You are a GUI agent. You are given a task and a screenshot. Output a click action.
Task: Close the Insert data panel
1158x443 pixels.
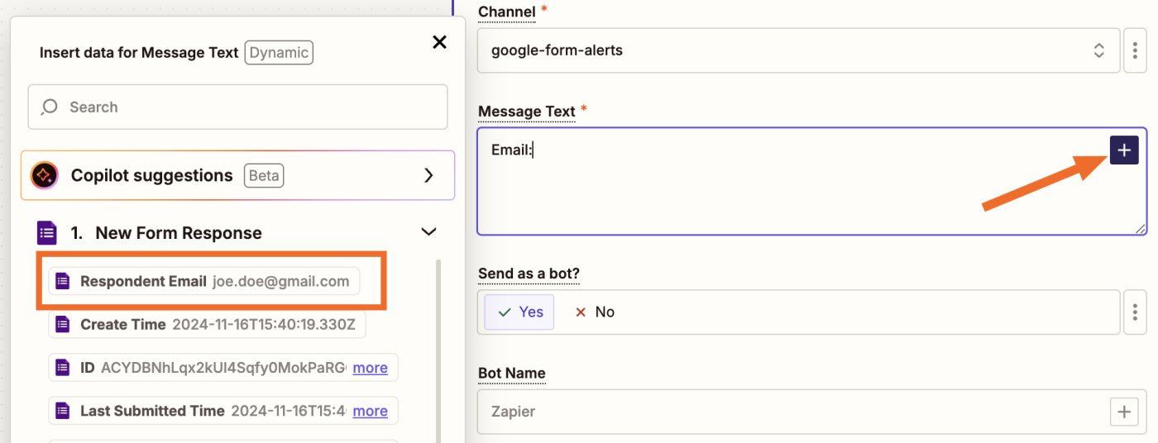click(x=439, y=42)
